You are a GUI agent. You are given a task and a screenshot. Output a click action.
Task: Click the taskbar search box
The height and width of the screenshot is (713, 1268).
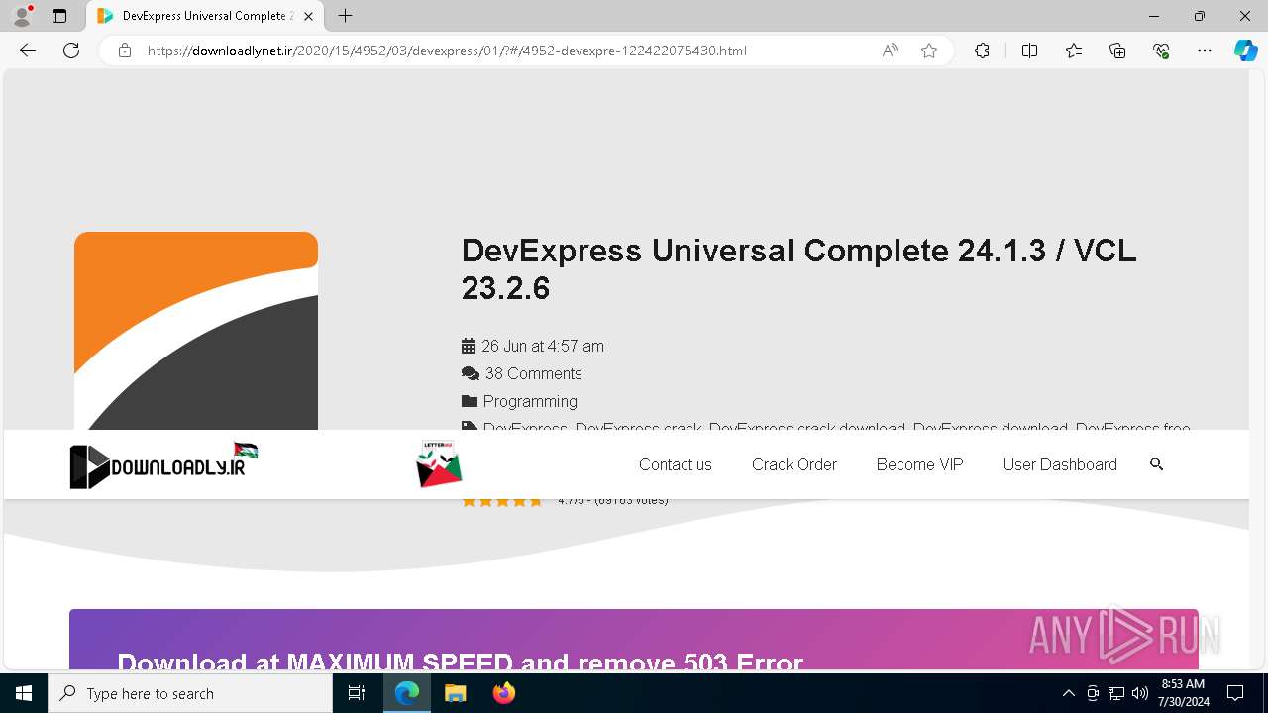point(190,693)
